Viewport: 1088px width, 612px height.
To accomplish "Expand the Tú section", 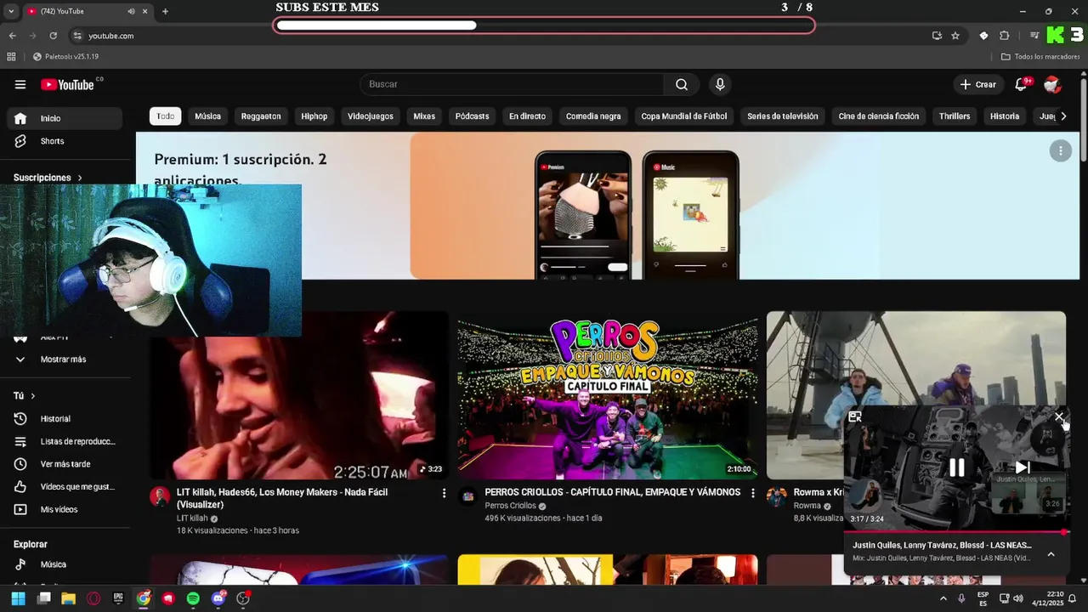I will coord(24,396).
